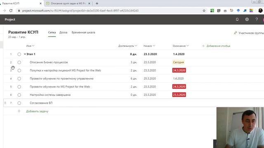Mark Этап 1 as complete

tap(19, 54)
